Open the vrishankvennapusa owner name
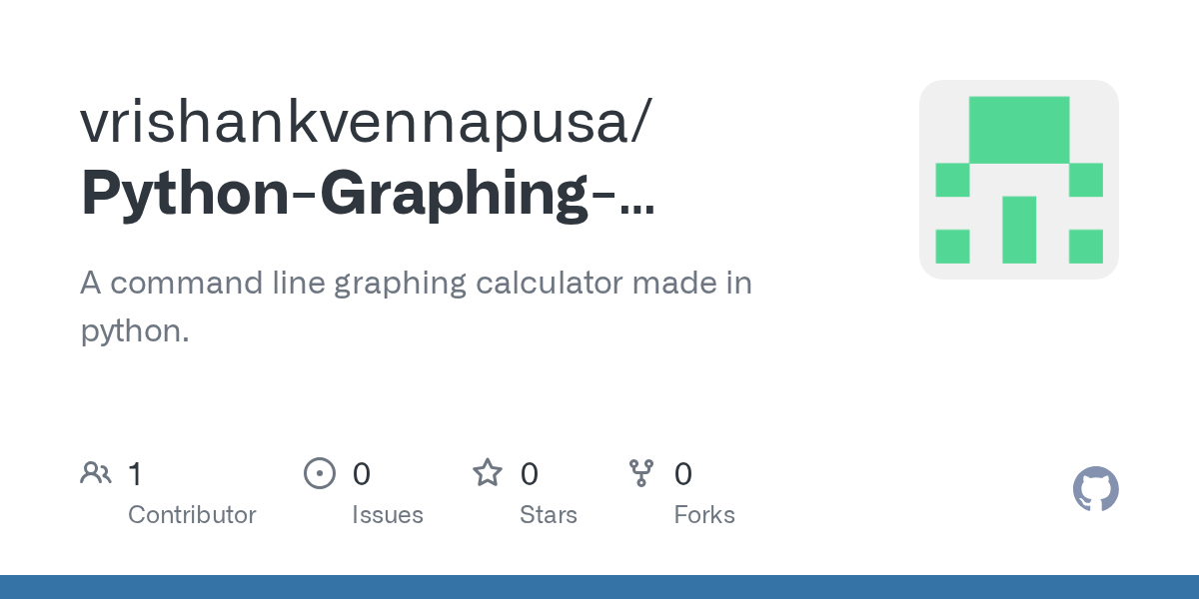The image size is (1199, 599). (366, 123)
